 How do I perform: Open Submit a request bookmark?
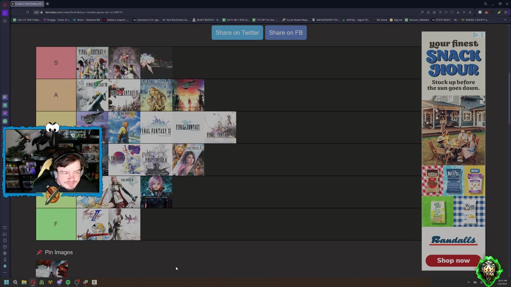pos(116,20)
